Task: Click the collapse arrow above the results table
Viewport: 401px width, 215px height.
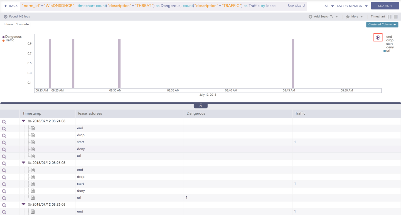Action: [201, 105]
